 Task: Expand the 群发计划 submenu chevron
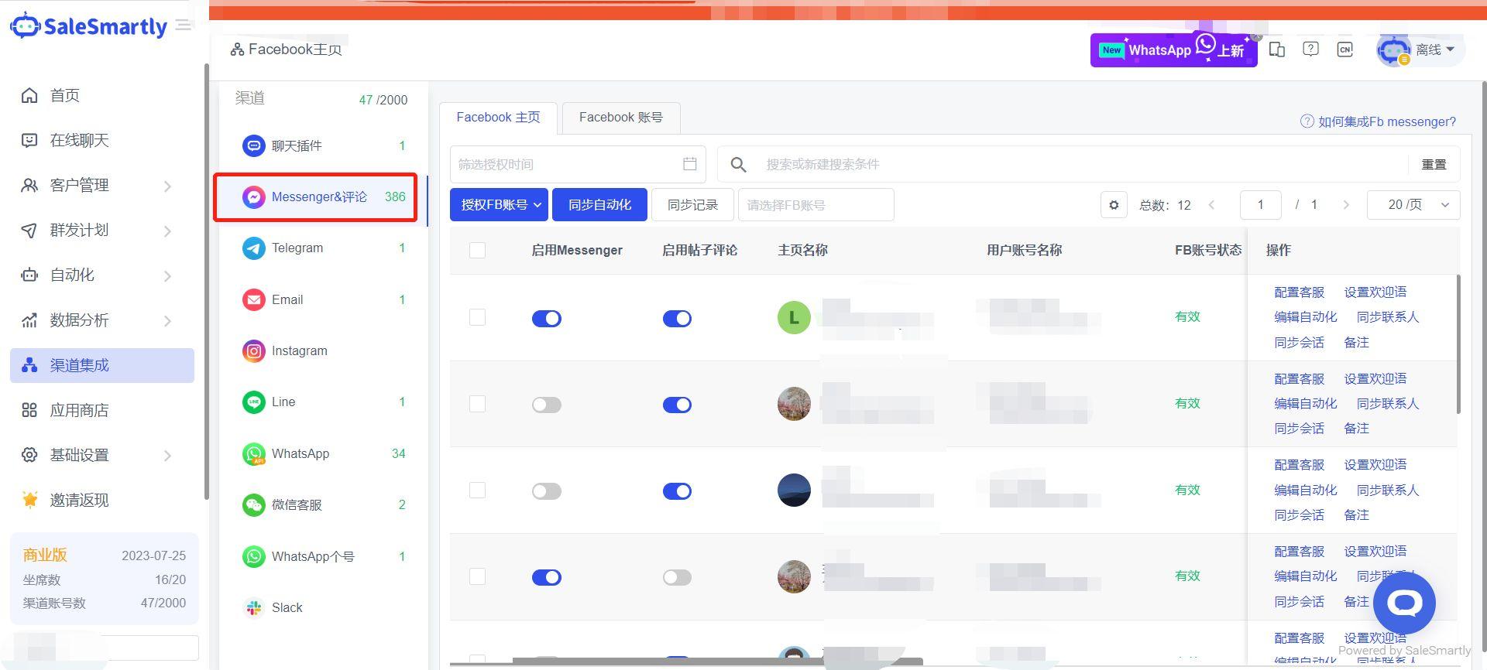pyautogui.click(x=167, y=231)
